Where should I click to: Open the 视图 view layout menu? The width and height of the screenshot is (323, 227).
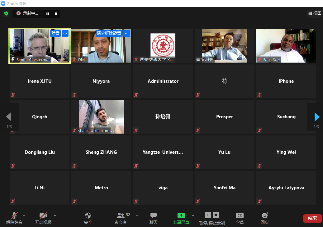click(315, 13)
